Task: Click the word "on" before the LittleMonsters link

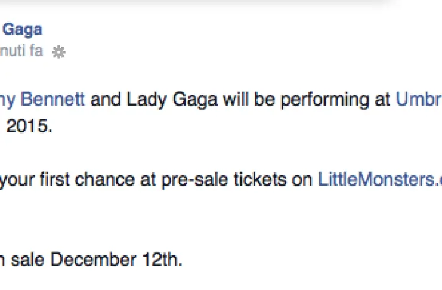Action: tap(304, 179)
